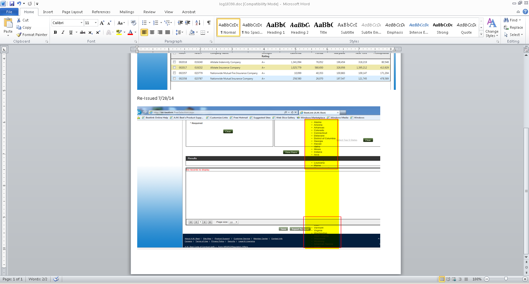Click the tab stop selector beside the ruler
The height and width of the screenshot is (284, 529).
[4, 49]
